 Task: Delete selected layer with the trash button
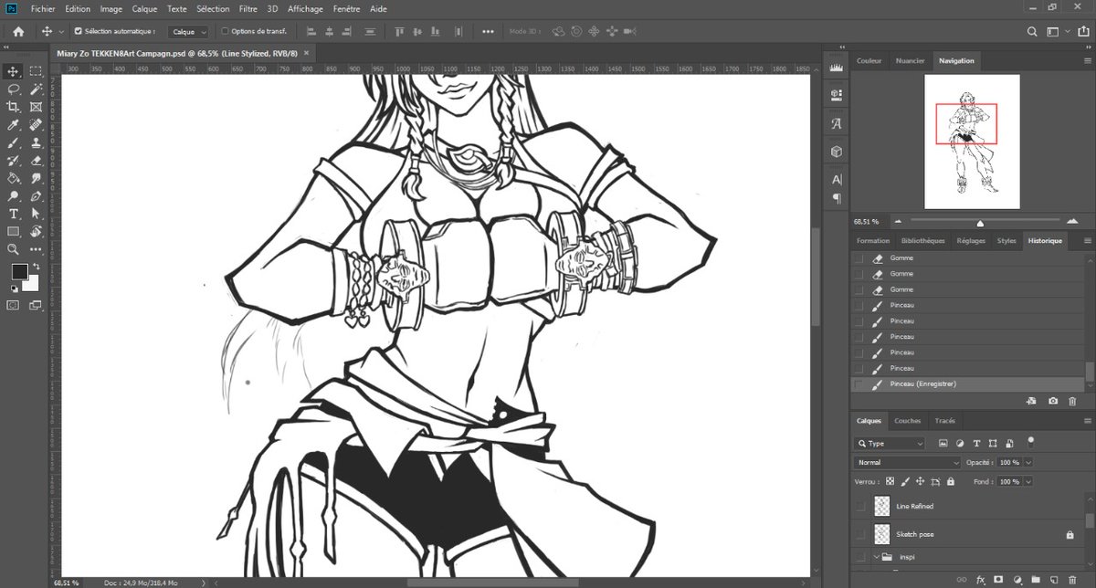[1072, 580]
